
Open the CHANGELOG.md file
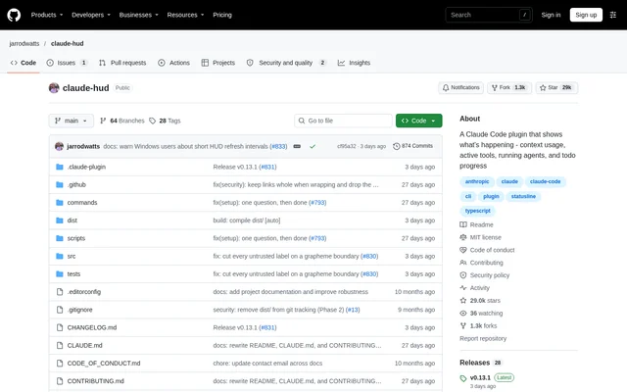(92, 327)
